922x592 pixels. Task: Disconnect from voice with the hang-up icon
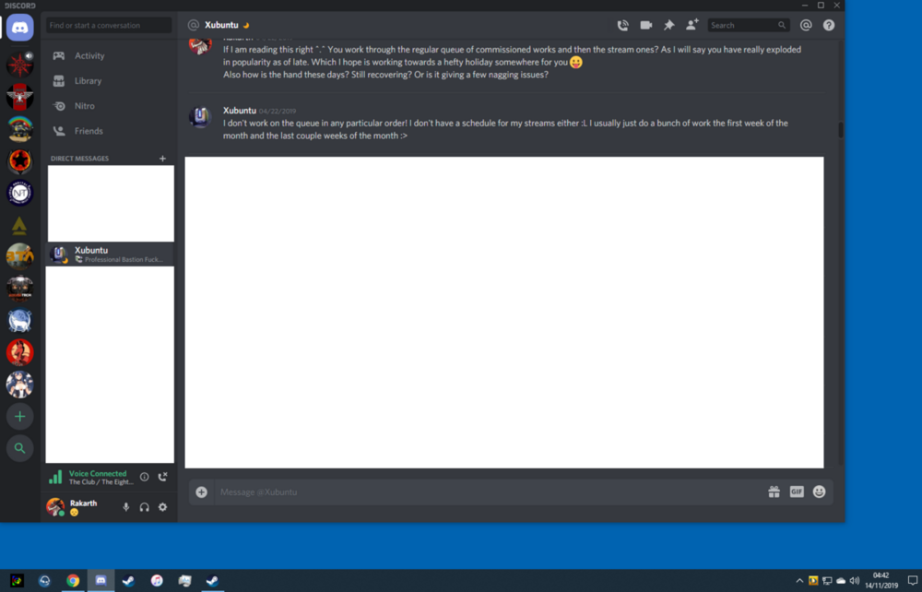tap(163, 477)
